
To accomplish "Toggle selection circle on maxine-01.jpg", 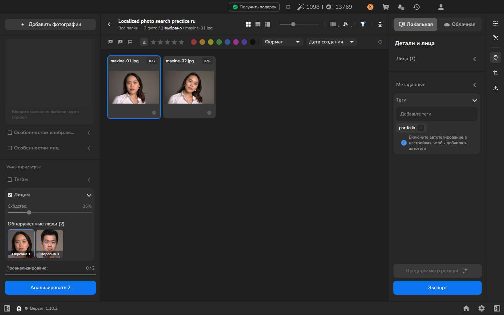I will point(154,113).
